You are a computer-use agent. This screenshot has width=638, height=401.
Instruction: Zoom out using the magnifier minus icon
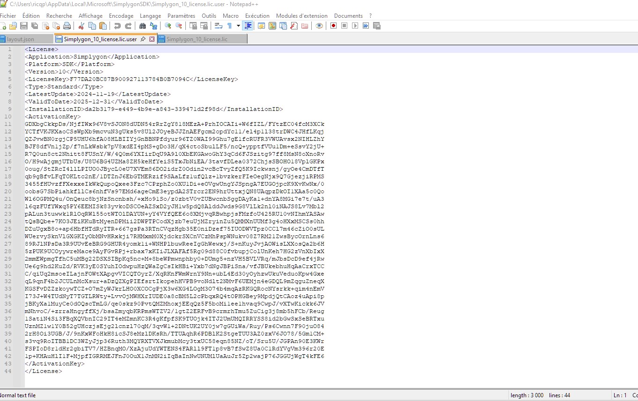tap(178, 26)
